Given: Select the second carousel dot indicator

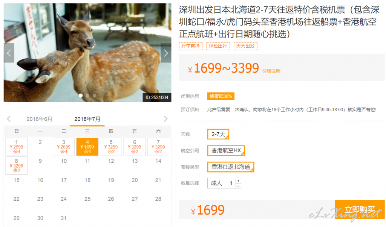Looking at the screenshot, I should tap(87, 95).
